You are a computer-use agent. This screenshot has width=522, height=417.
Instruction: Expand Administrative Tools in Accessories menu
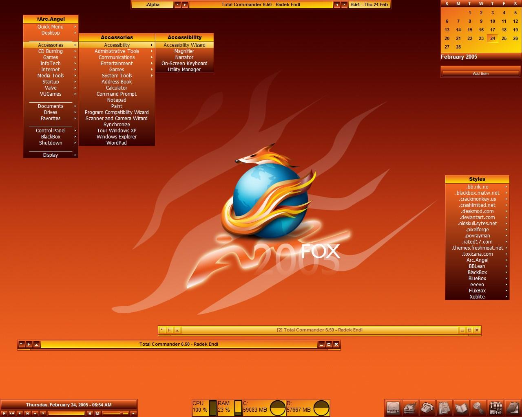[x=117, y=51]
